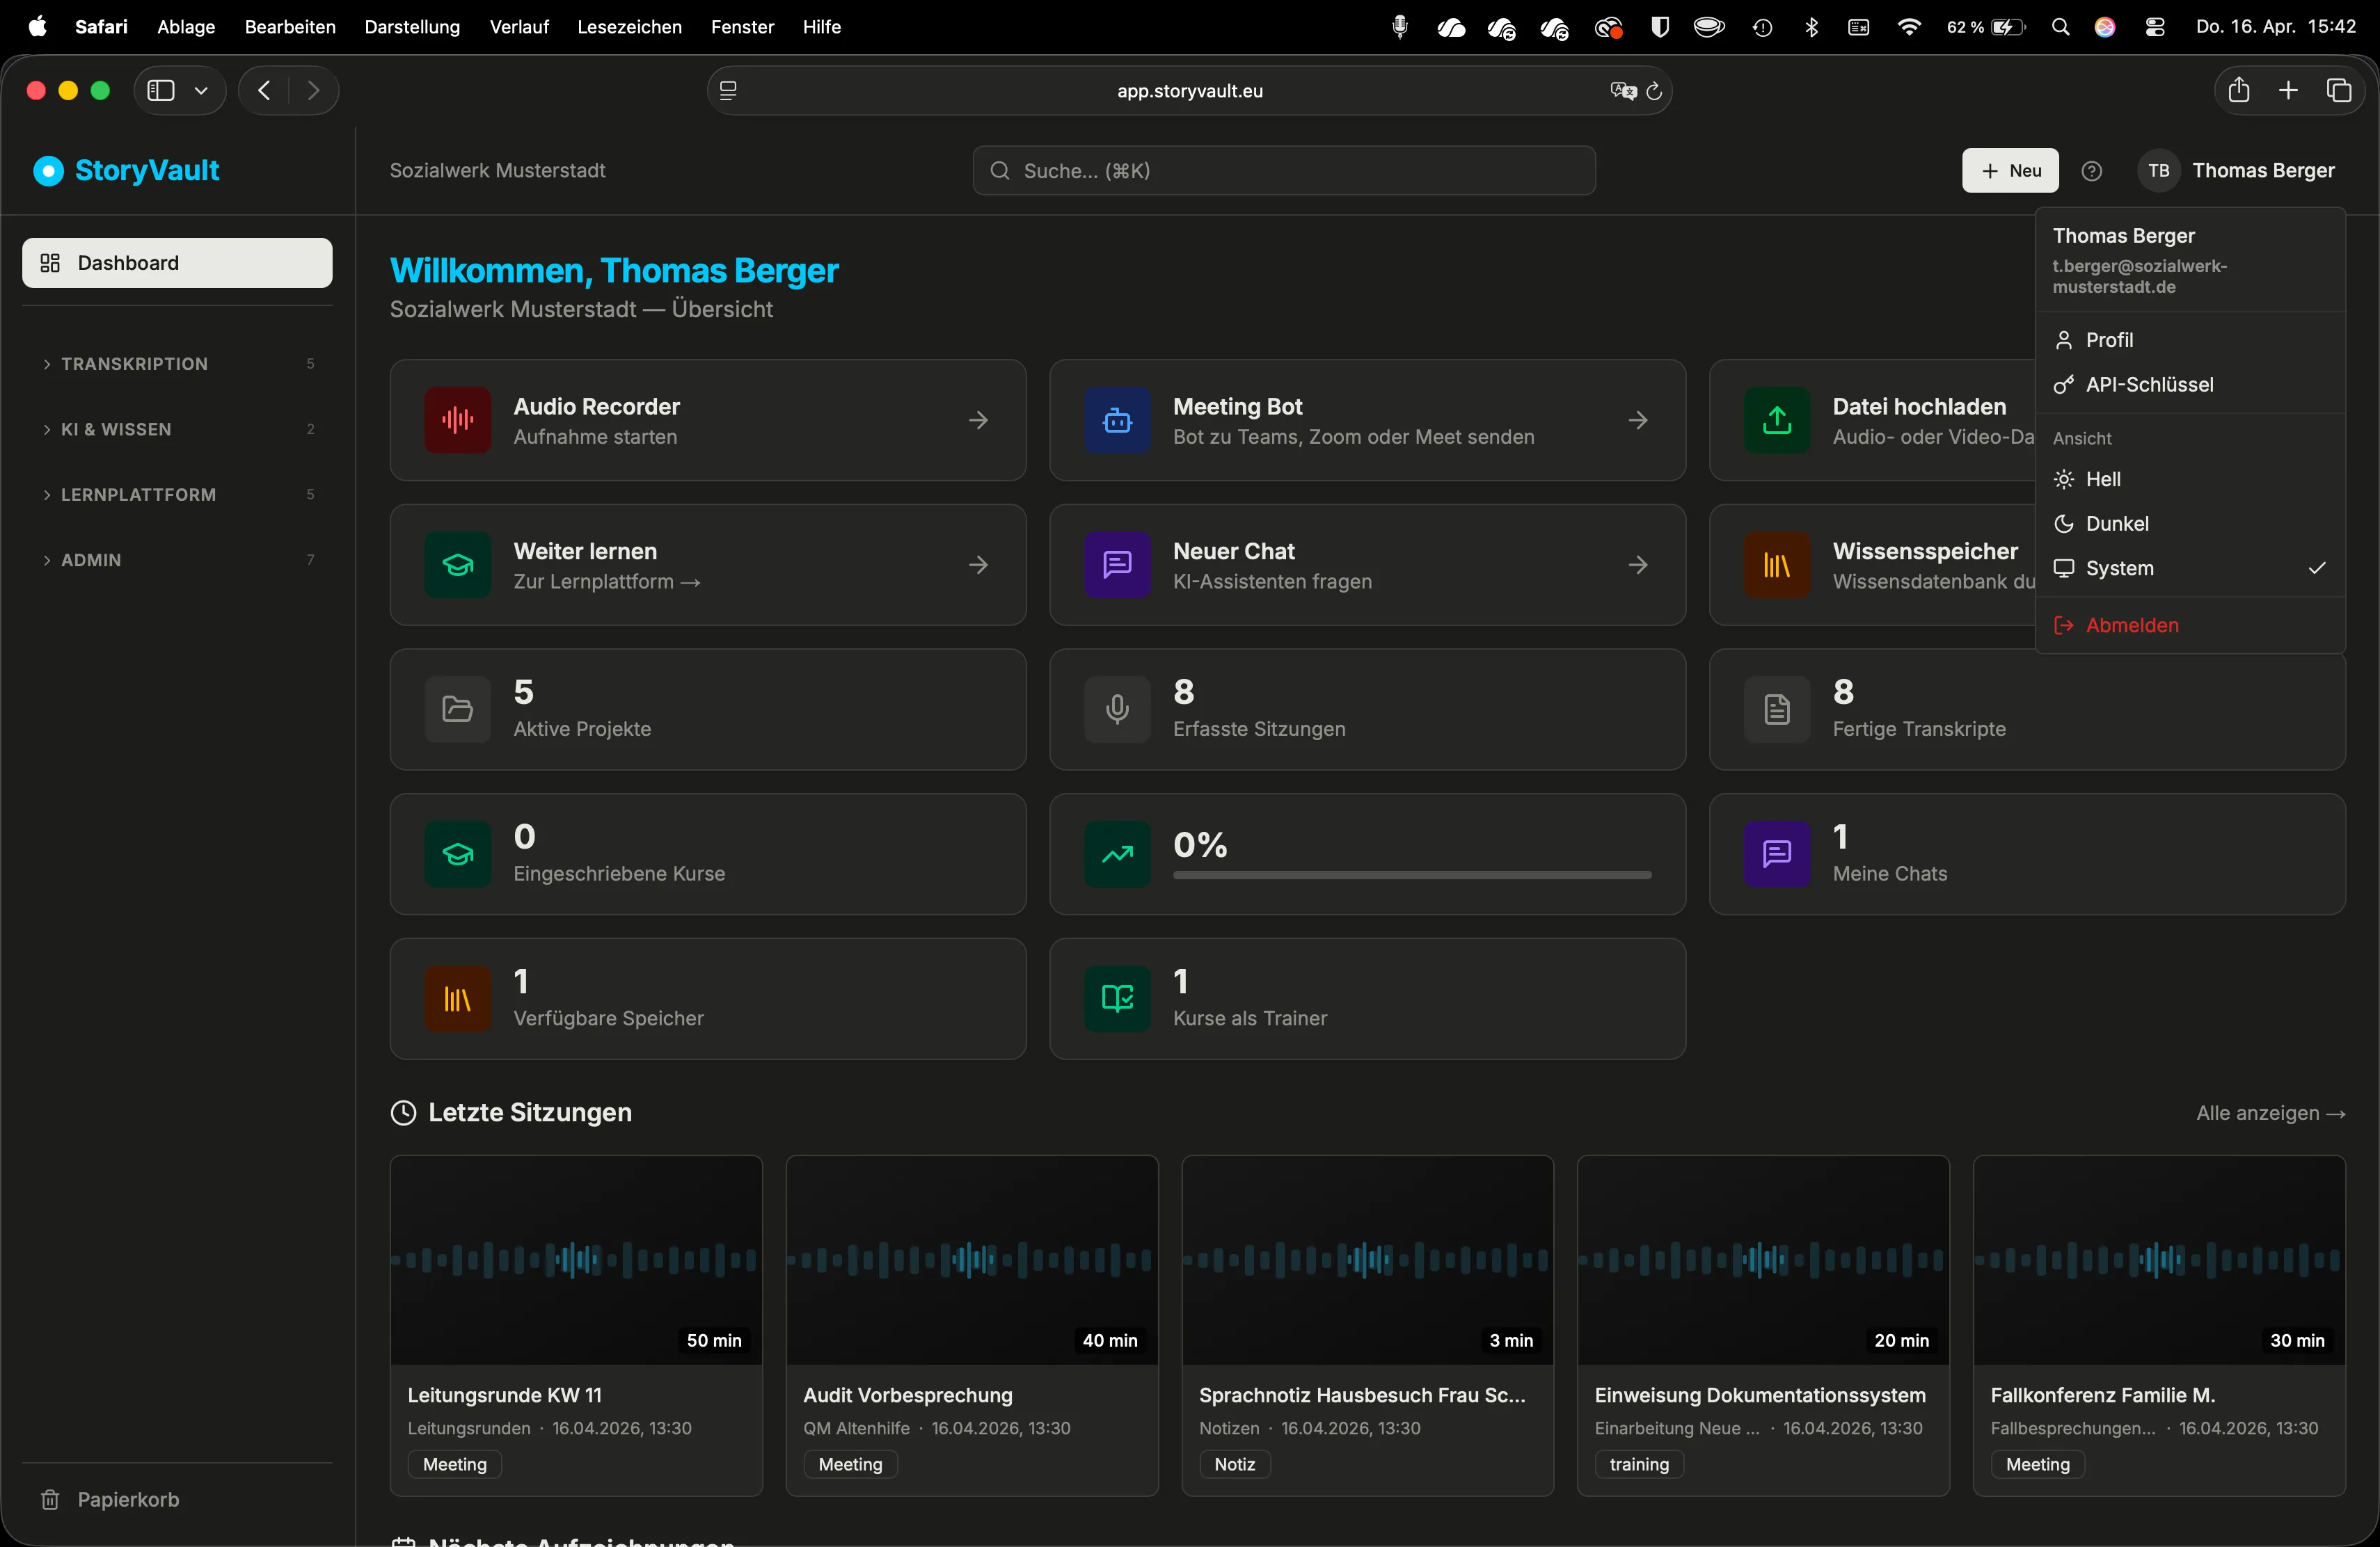Viewport: 2380px width, 1547px height.
Task: Click the app.storyvault.eu address bar
Action: tap(1189, 91)
